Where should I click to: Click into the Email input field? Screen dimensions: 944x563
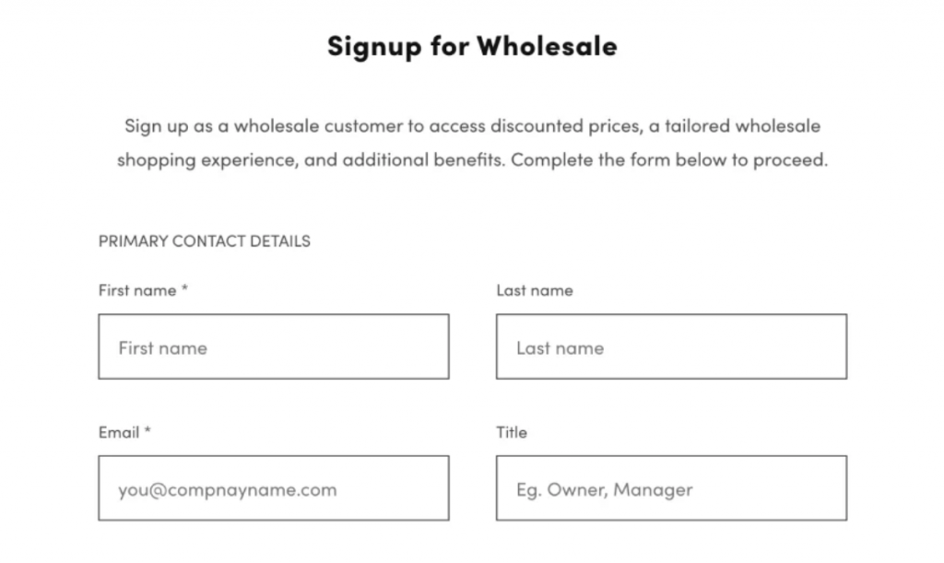pyautogui.click(x=273, y=487)
